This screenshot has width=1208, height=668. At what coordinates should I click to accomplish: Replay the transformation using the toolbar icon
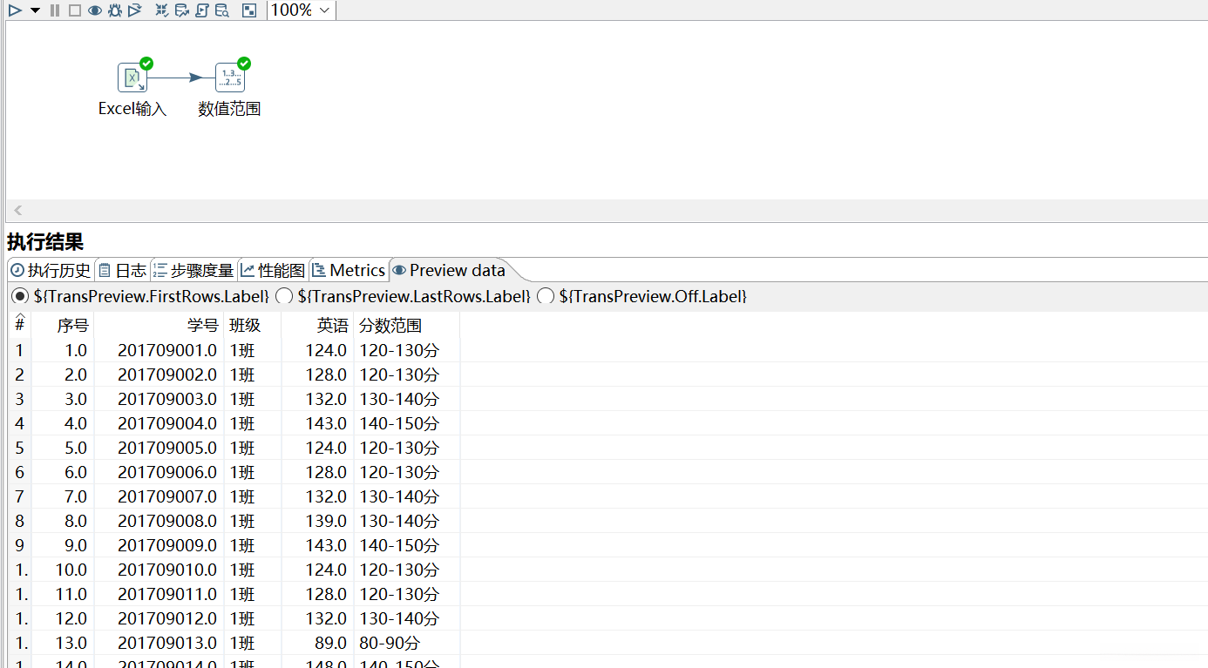[135, 10]
